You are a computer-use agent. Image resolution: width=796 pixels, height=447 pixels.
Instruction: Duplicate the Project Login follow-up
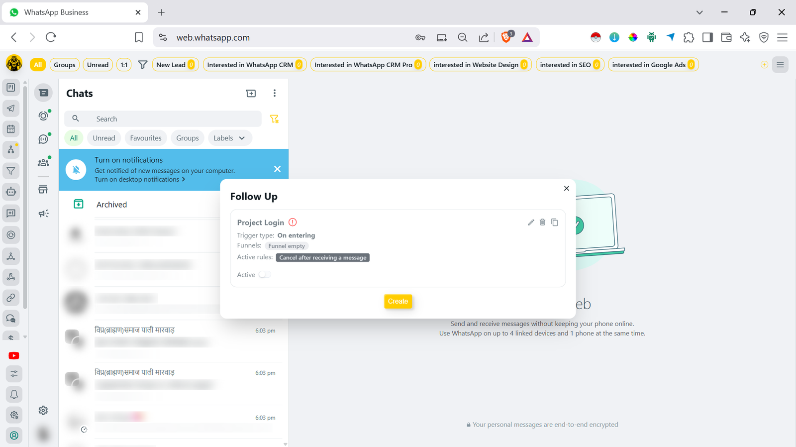(x=554, y=223)
